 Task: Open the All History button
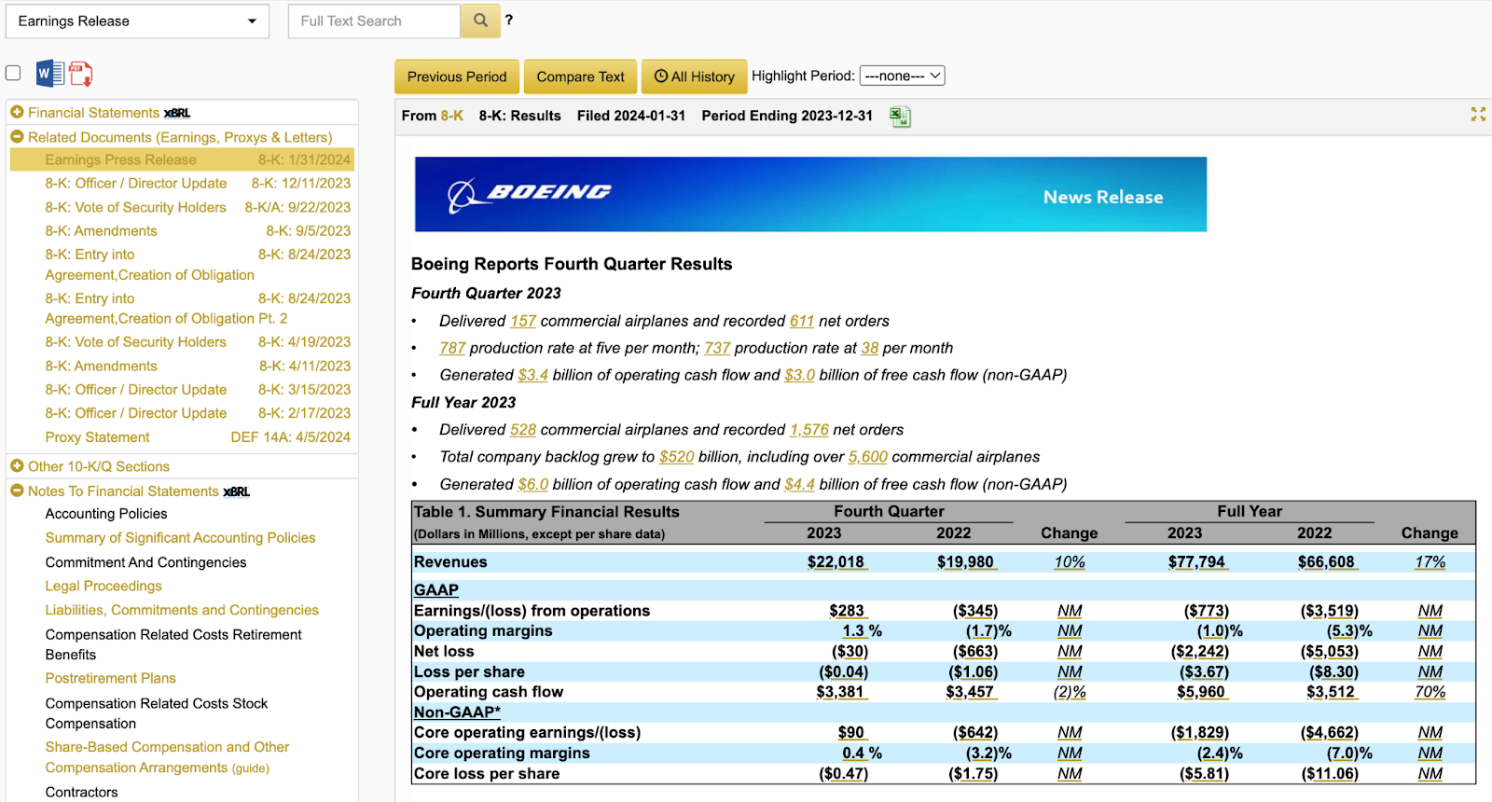pyautogui.click(x=694, y=76)
